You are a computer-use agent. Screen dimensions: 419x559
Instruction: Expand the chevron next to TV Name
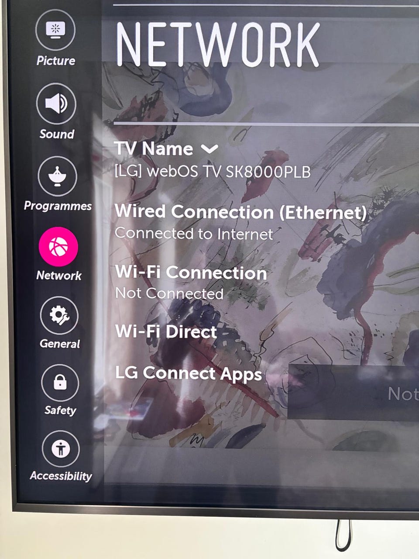pos(209,149)
